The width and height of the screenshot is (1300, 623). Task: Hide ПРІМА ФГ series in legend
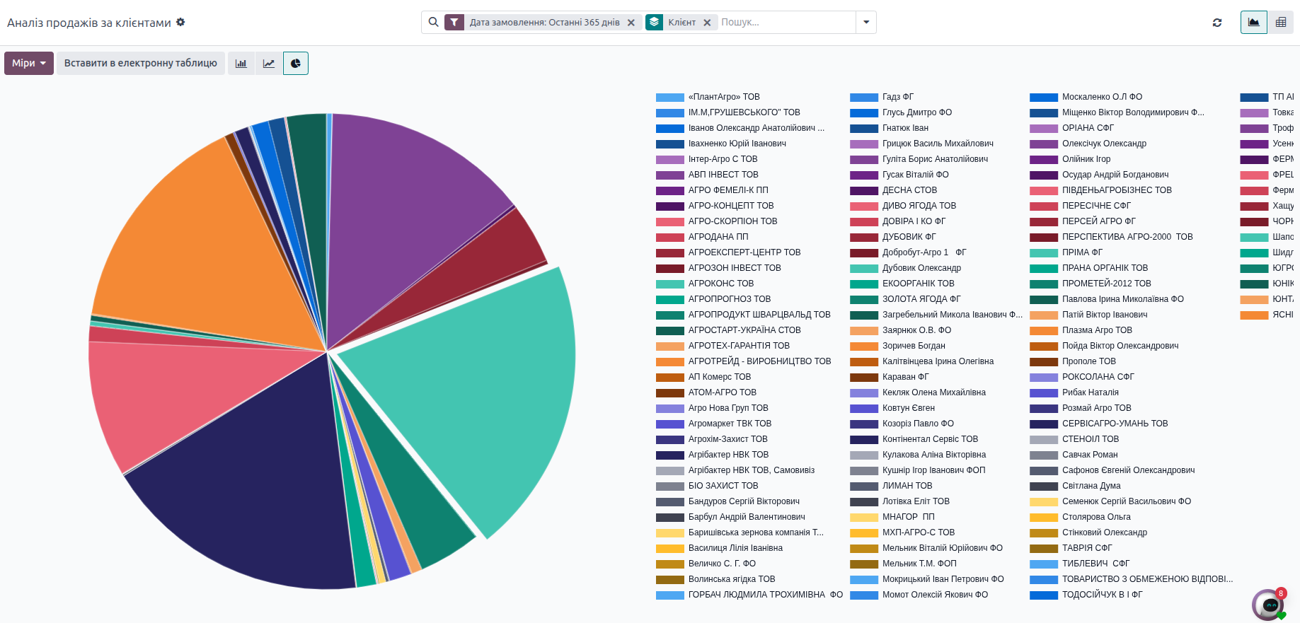[1082, 252]
